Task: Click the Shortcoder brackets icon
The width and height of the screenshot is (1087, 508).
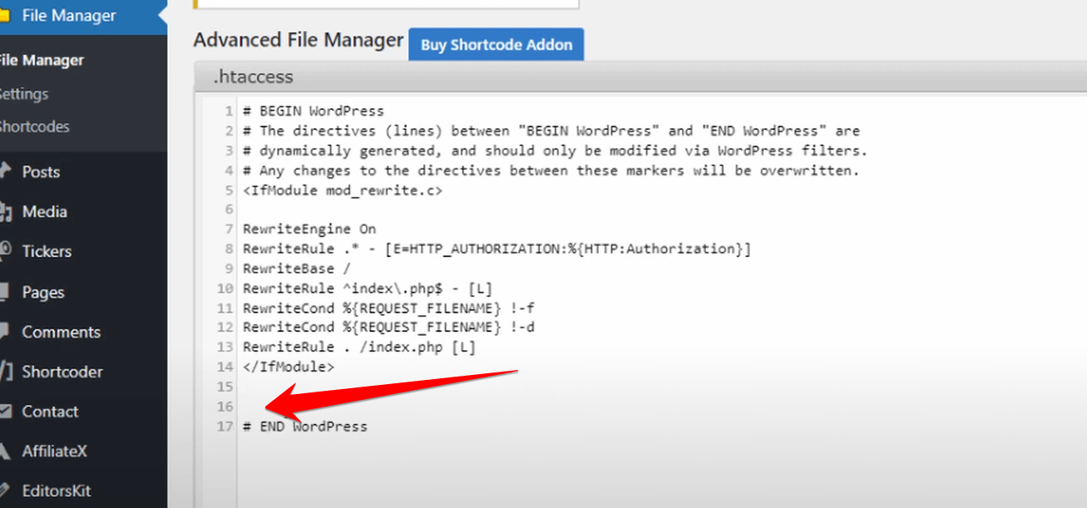Action: point(5,372)
